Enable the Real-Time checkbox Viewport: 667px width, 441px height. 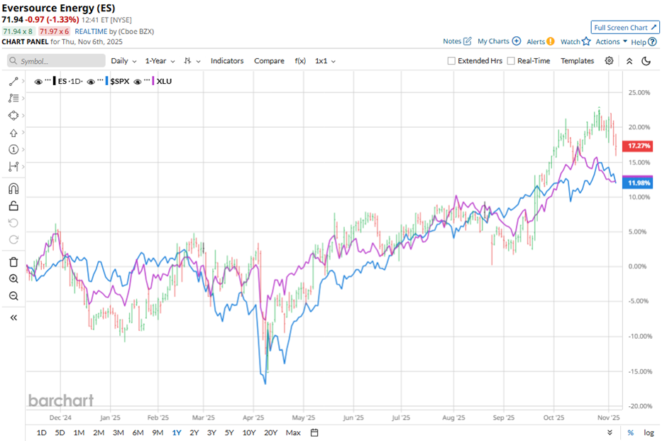pos(511,61)
